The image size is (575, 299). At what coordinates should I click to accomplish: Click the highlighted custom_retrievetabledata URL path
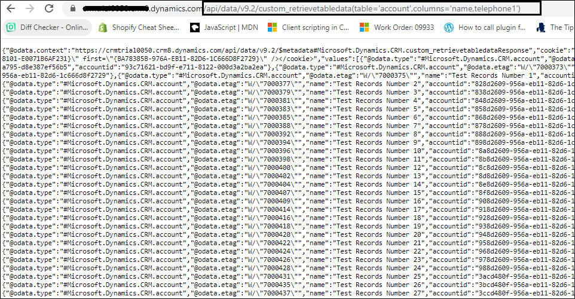point(362,9)
